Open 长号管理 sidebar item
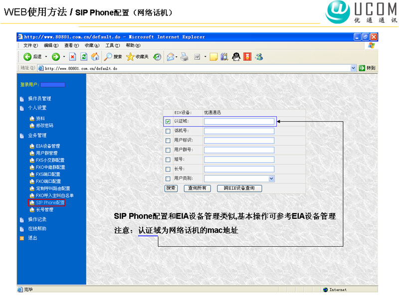The height and width of the screenshot is (299, 399). tap(44, 210)
